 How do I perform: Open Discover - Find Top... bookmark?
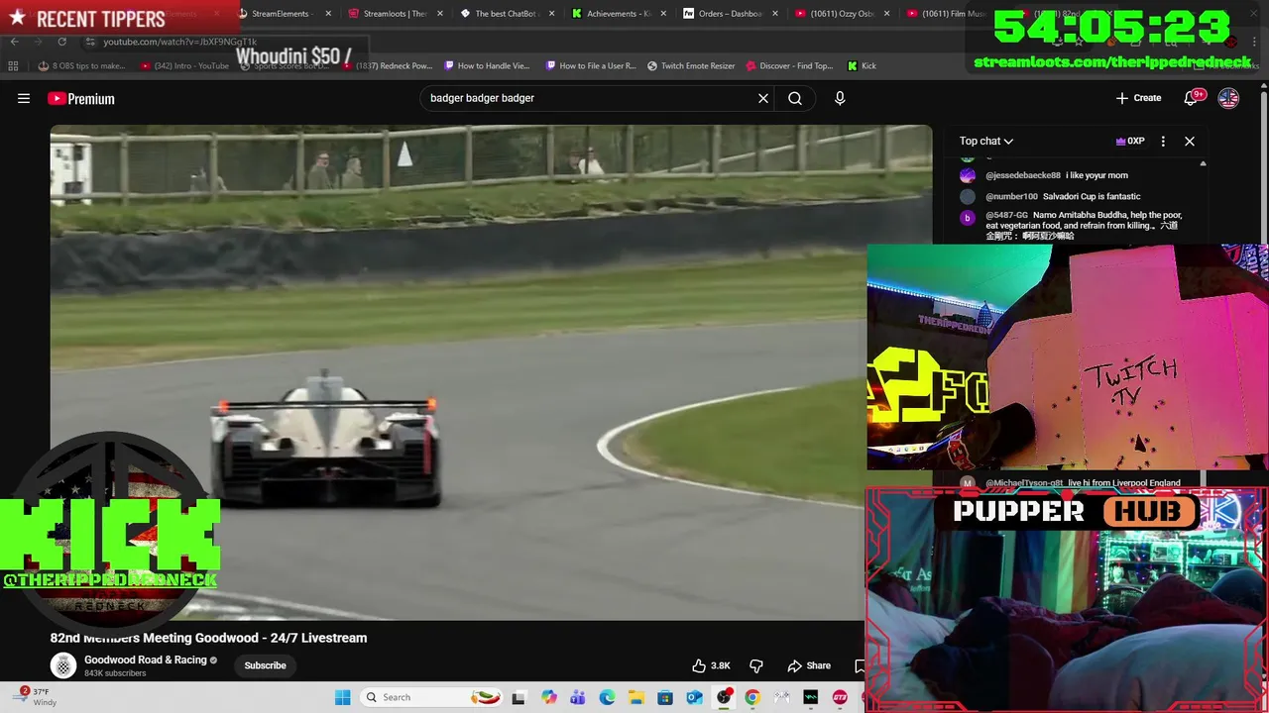point(789,65)
